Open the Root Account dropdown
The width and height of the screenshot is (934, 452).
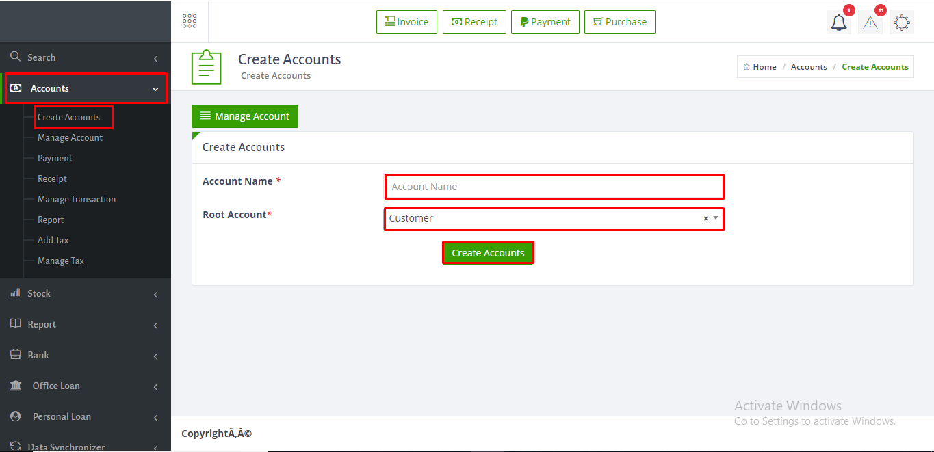coord(547,219)
